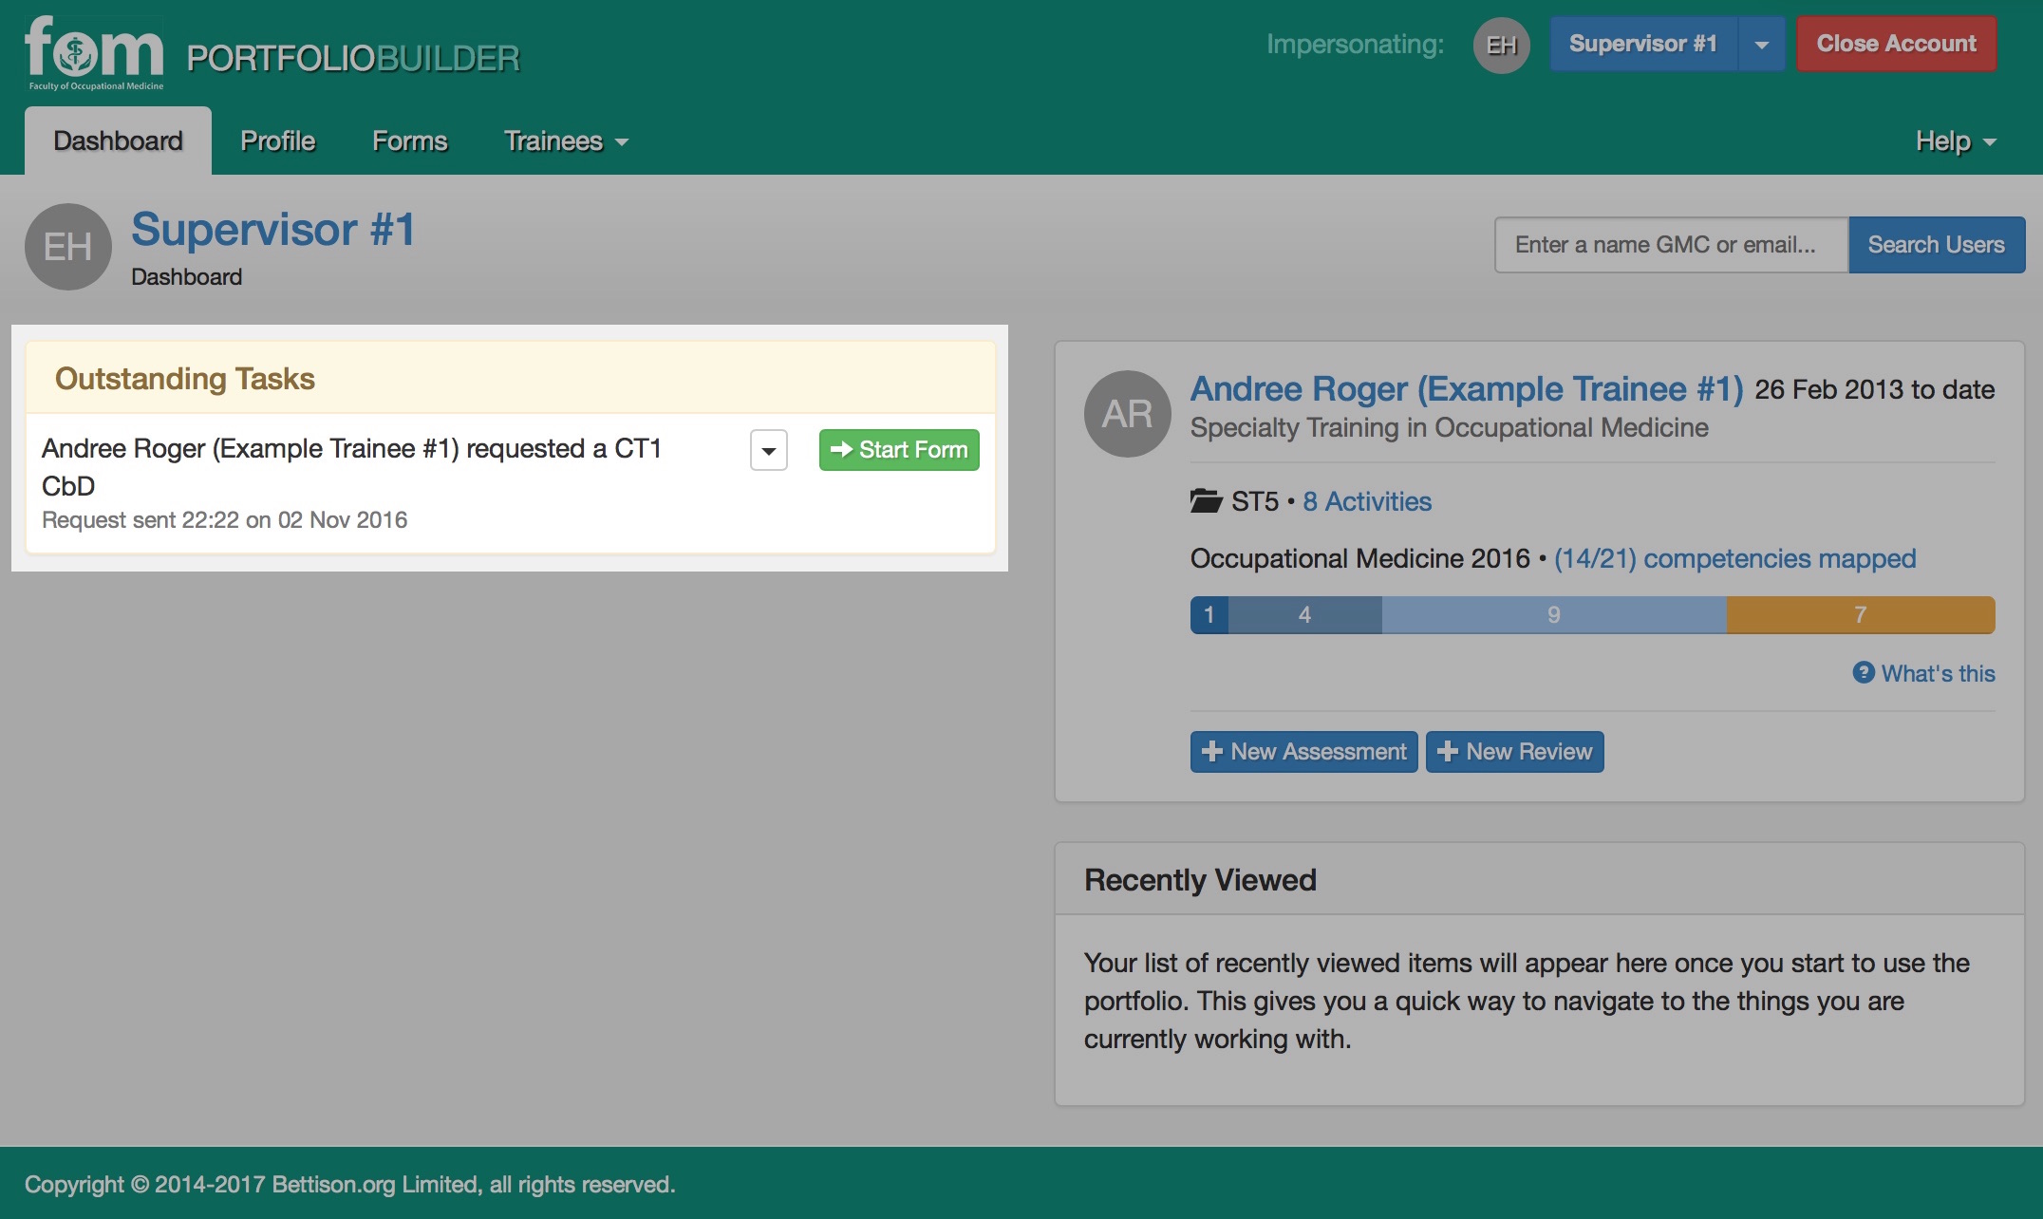Image resolution: width=2043 pixels, height=1219 pixels.
Task: Click the AR trainee avatar circle
Action: point(1128,414)
